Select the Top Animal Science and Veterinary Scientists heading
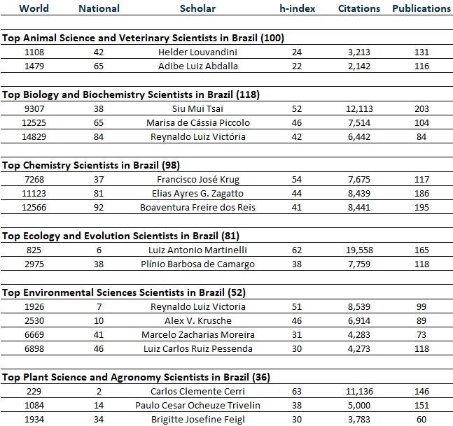The image size is (453, 426). tap(143, 38)
